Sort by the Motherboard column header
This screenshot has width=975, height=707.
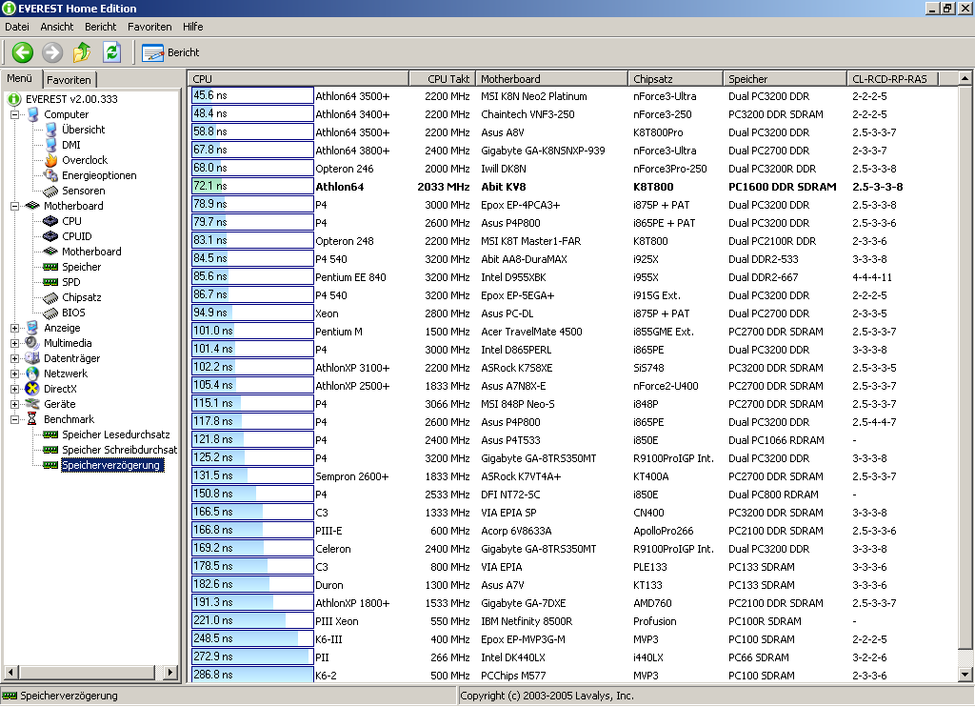point(551,79)
